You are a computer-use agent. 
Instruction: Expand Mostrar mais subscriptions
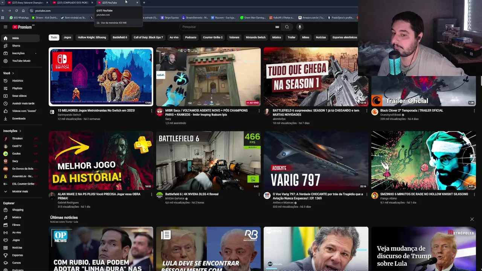click(21, 191)
